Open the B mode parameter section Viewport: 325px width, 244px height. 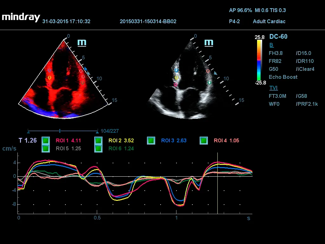coord(271,45)
